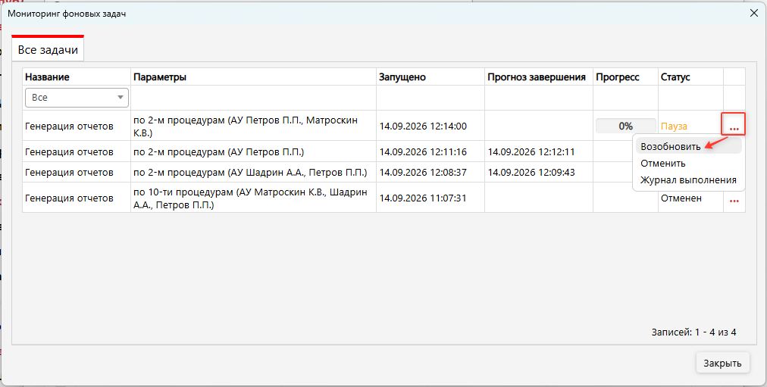Sort by the Название column header
Viewport: 767px width, 387px height.
(x=77, y=77)
